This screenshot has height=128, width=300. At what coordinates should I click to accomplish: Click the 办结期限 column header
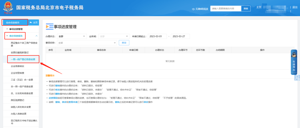point(220,50)
